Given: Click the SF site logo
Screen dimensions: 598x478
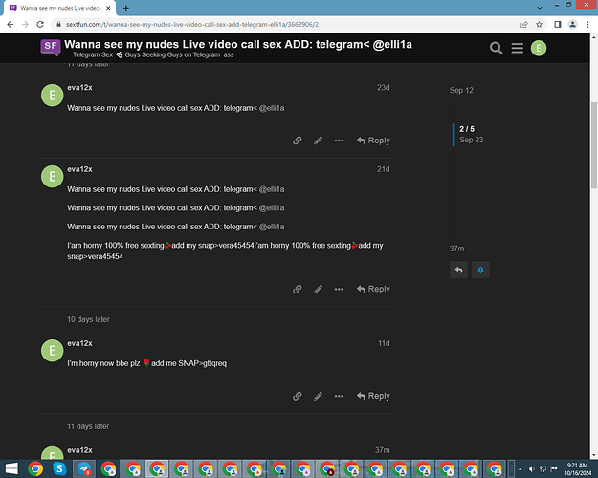Looking at the screenshot, I should 51,47.
